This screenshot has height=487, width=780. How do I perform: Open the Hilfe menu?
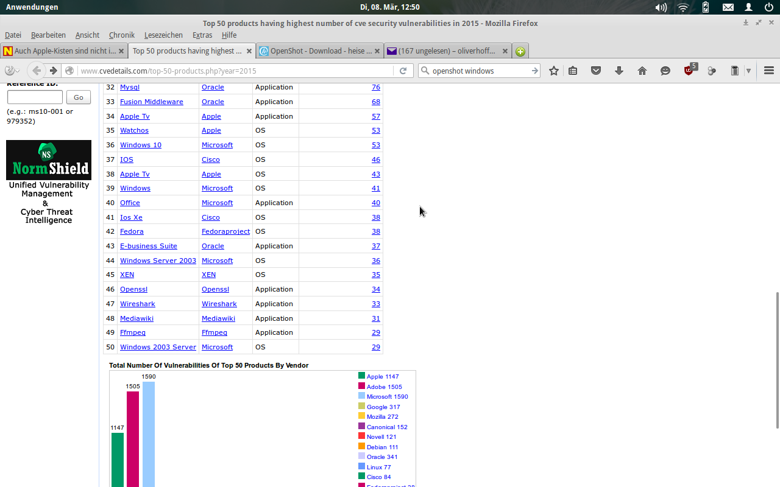pos(229,35)
